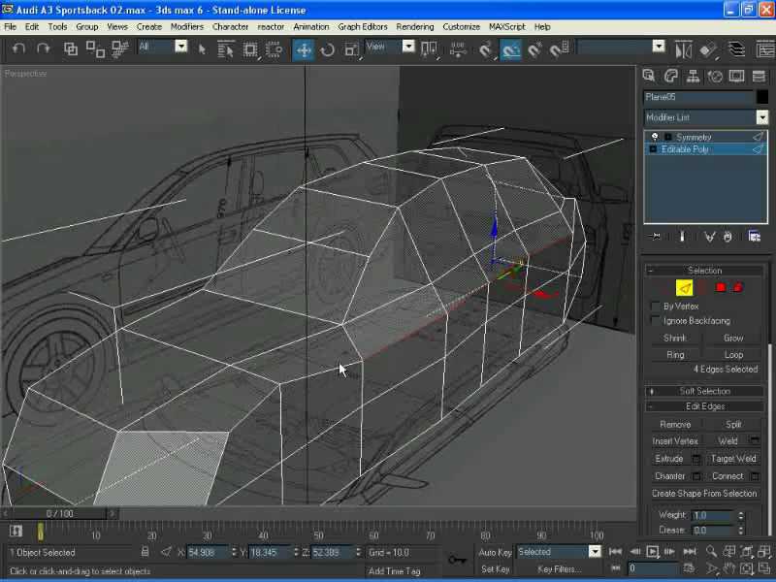Image resolution: width=776 pixels, height=582 pixels.
Task: Toggle Auto Key animation mode
Action: [496, 552]
